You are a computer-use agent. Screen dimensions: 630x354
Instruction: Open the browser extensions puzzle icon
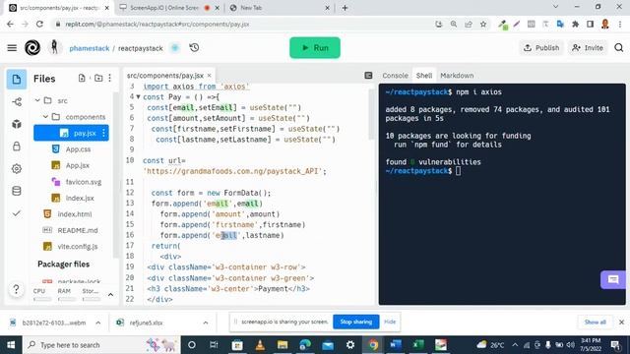coord(575,24)
